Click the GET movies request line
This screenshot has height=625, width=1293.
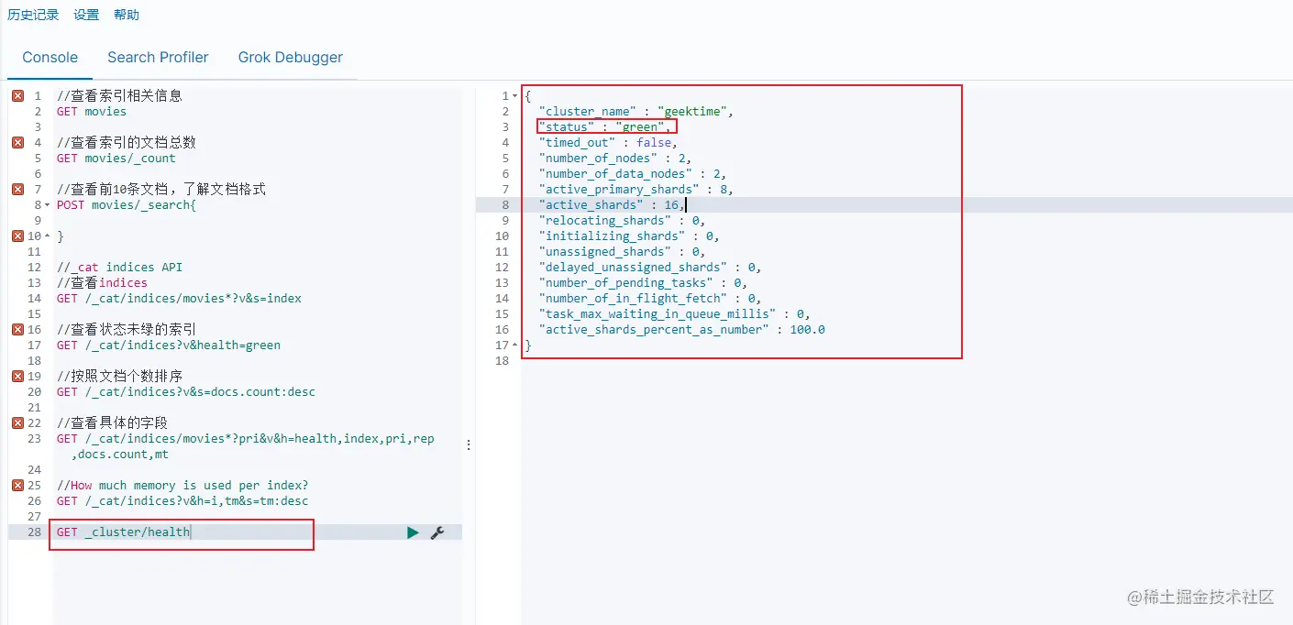[92, 112]
